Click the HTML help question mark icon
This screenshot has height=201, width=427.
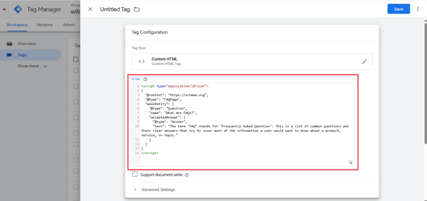coord(145,79)
